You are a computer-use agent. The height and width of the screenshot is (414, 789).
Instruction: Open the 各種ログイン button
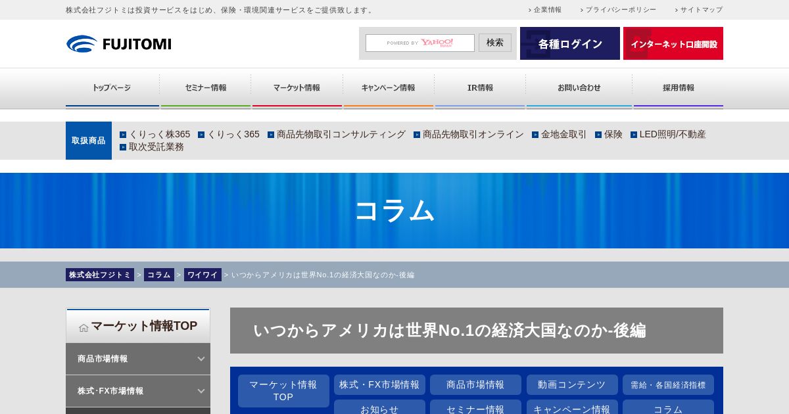pos(570,43)
